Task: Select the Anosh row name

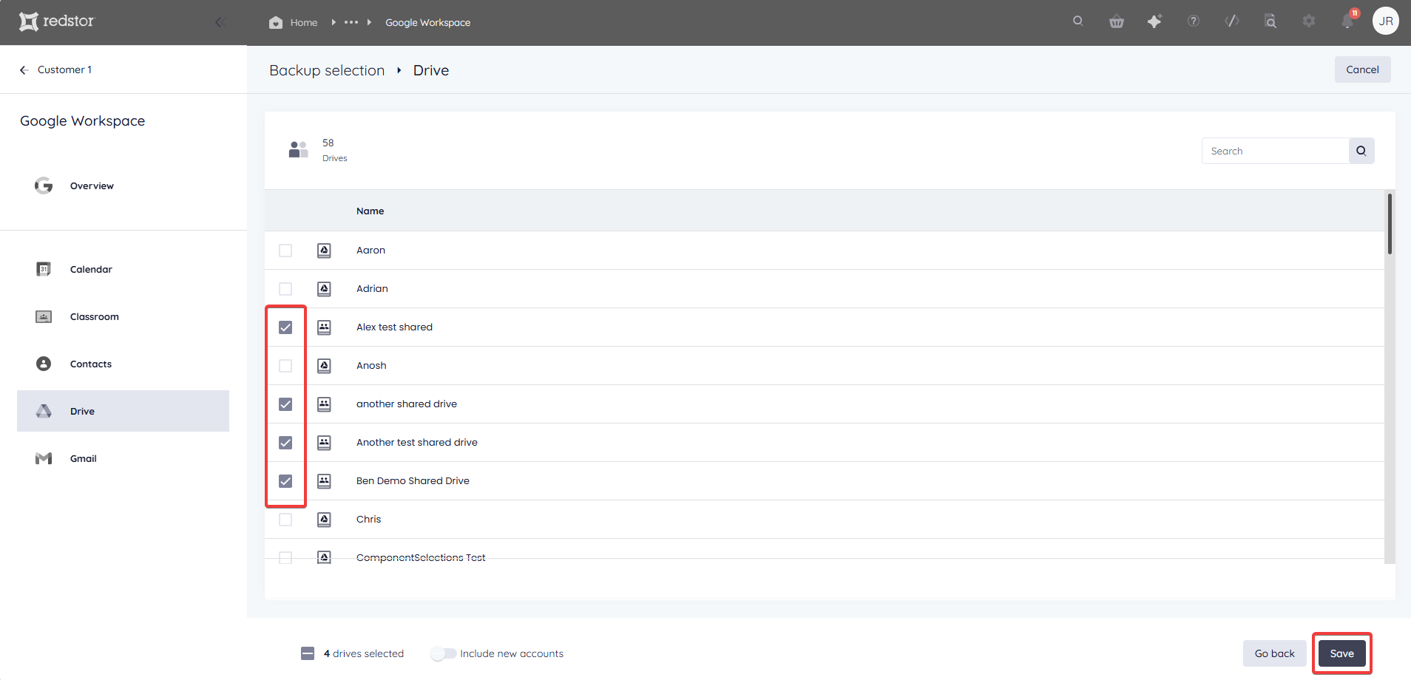Action: 371,366
